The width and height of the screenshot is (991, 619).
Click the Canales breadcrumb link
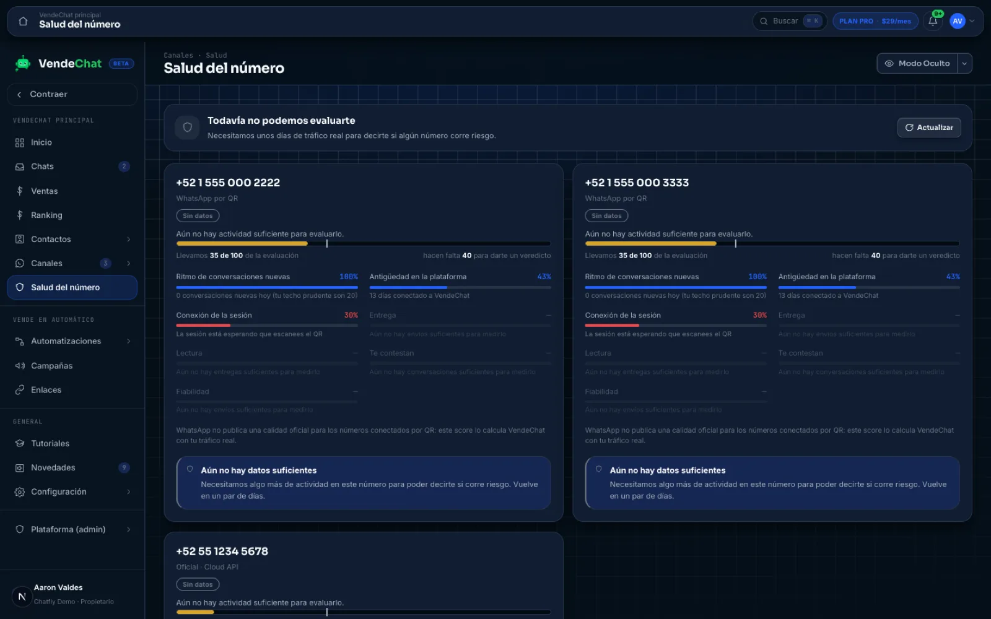178,55
